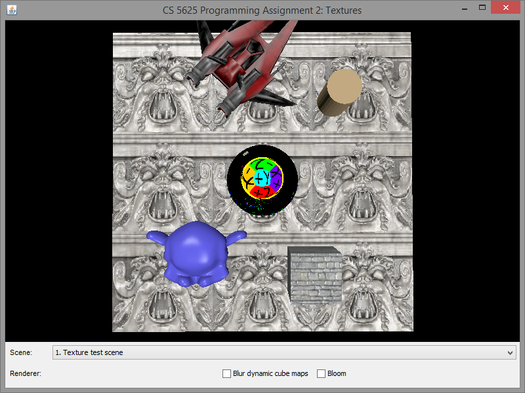Click the "Blur dynamic cube maps" label text

coord(270,373)
